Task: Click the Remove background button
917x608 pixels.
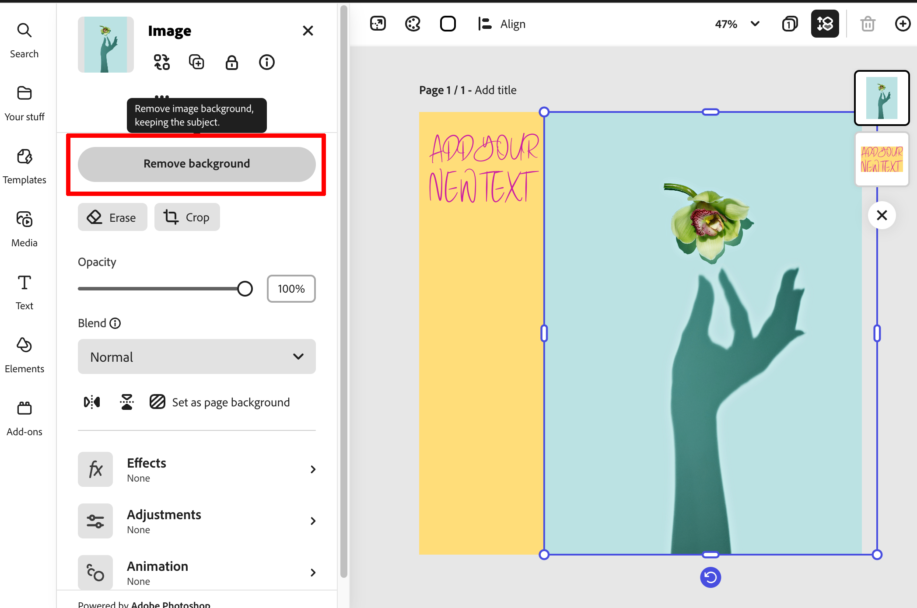Action: [196, 164]
